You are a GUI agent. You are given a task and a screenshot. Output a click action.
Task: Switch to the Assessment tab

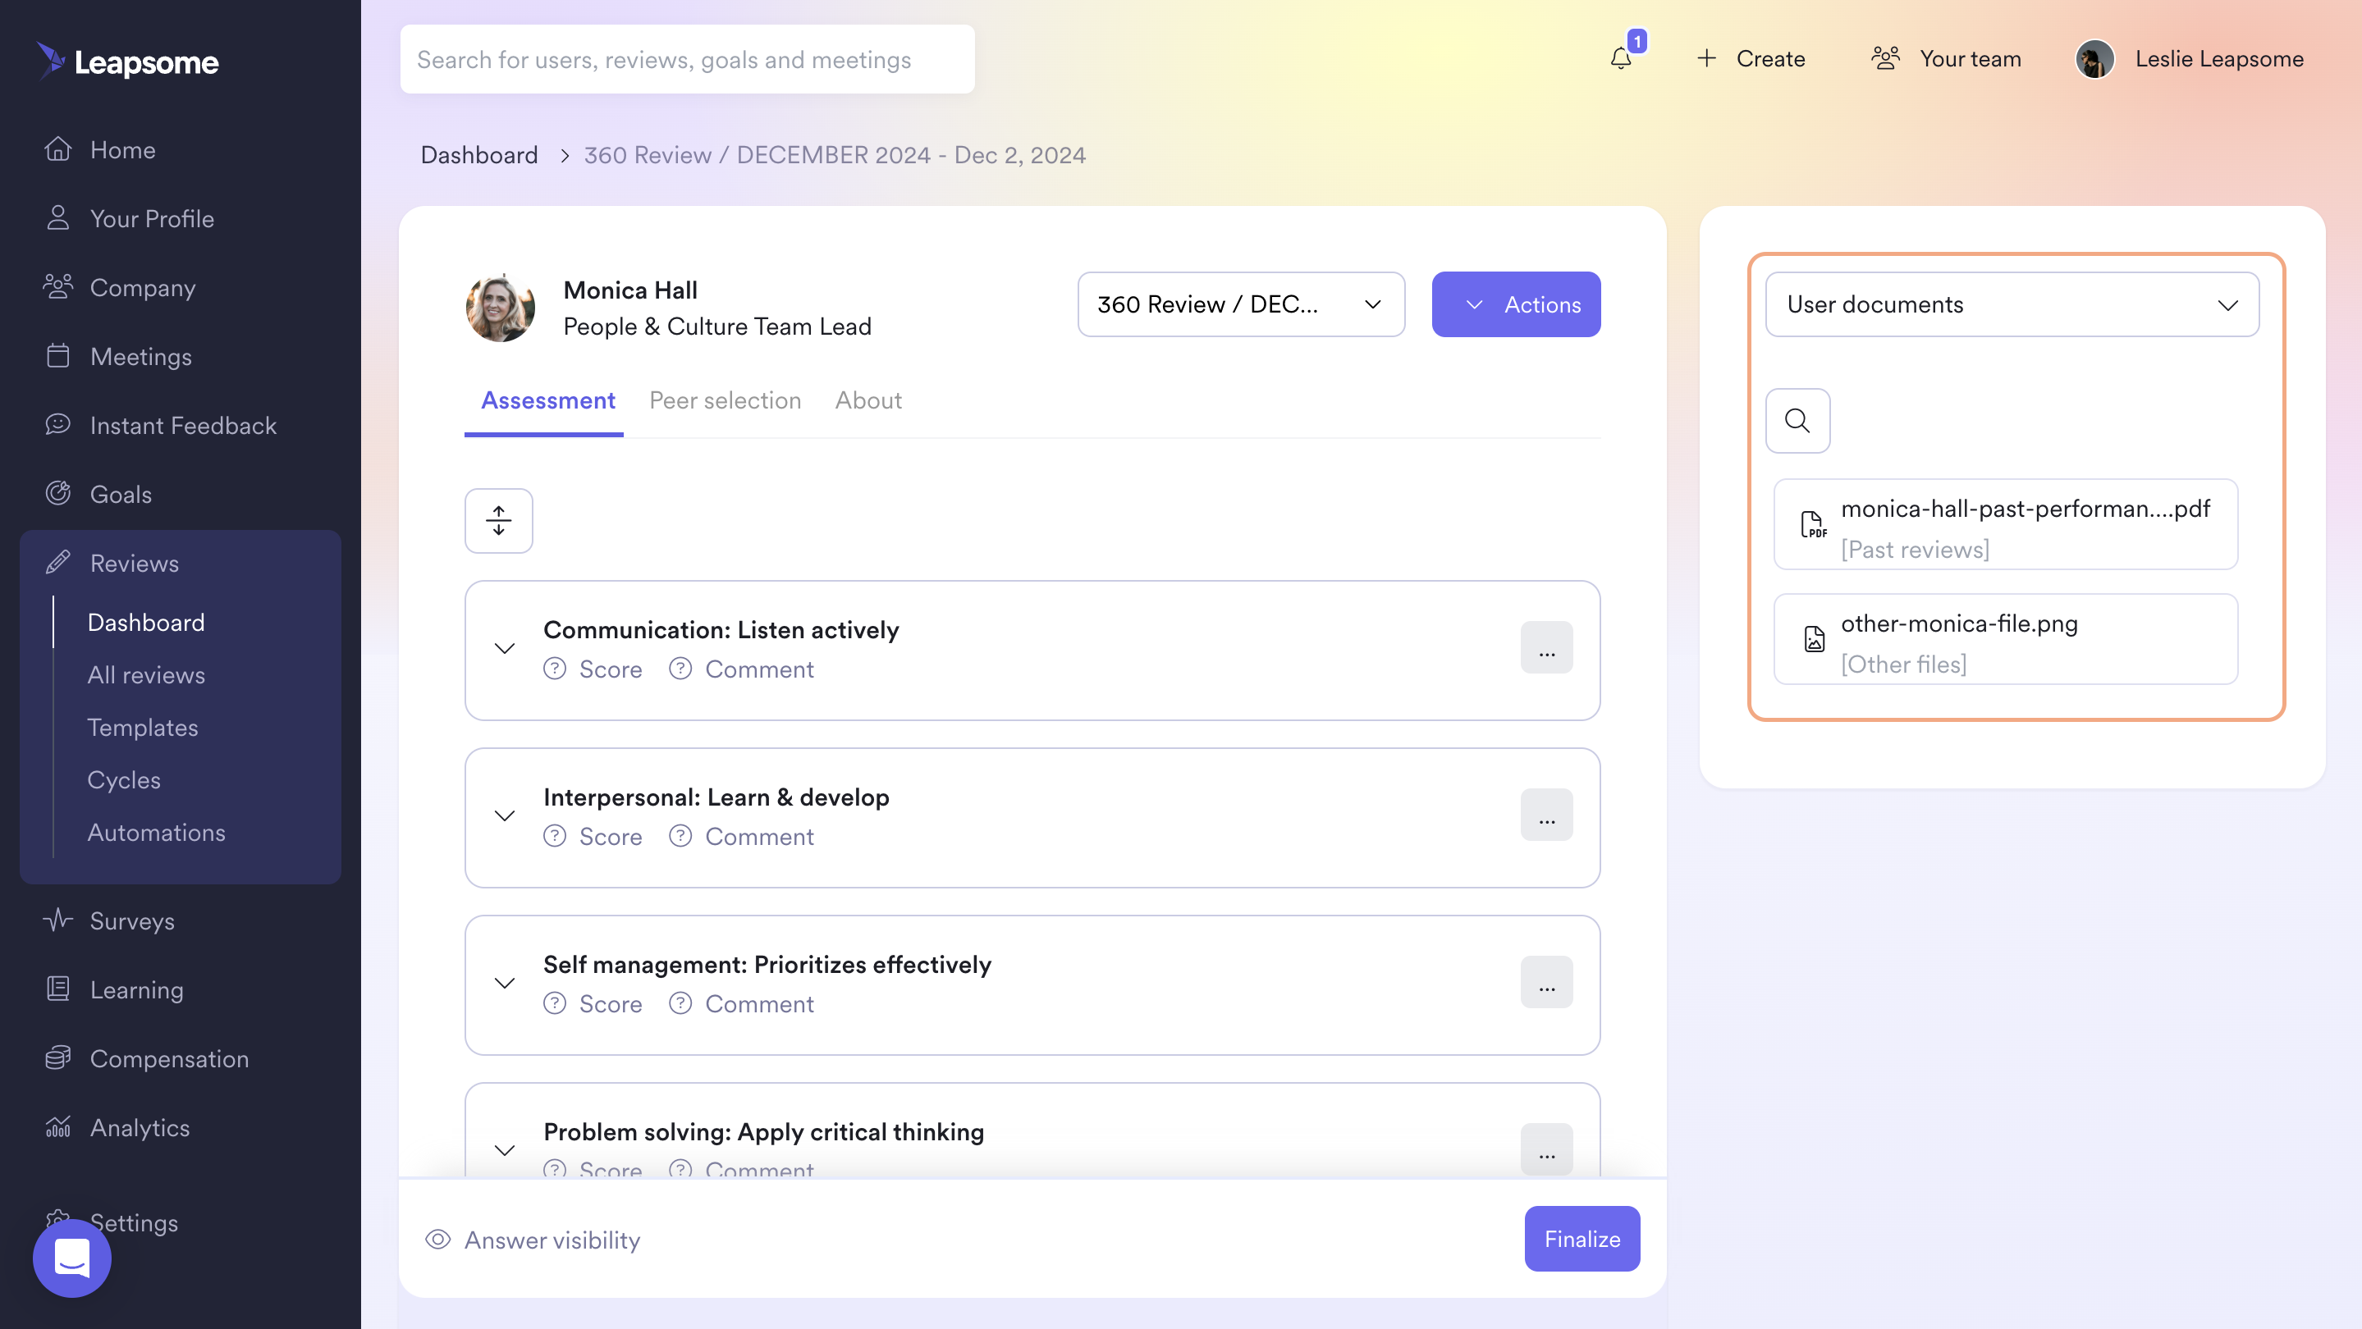(x=547, y=400)
